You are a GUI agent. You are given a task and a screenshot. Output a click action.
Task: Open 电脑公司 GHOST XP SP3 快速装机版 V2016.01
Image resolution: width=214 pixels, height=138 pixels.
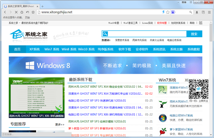coord(97,101)
